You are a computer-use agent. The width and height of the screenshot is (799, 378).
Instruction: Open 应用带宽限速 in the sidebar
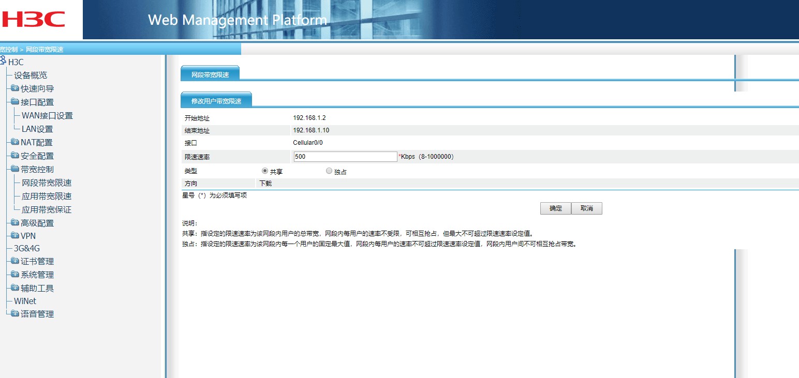tap(47, 196)
